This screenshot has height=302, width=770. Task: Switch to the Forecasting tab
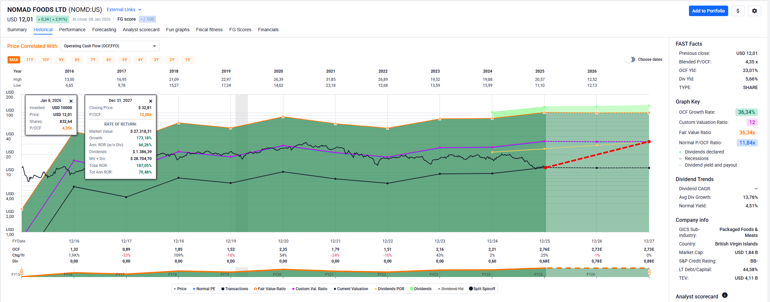[104, 30]
